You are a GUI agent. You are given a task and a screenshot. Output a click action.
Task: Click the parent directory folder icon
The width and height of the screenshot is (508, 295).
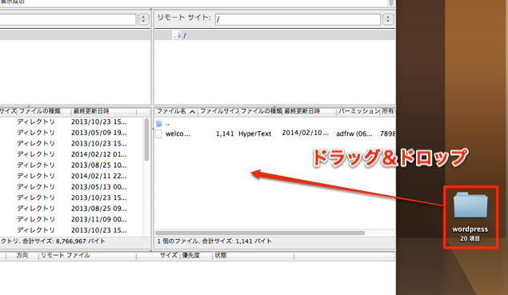pos(158,123)
